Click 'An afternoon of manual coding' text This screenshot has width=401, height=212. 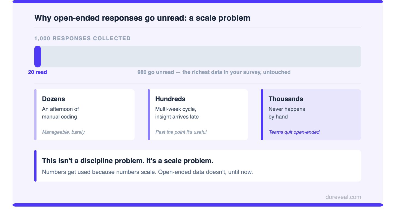[x=60, y=113]
